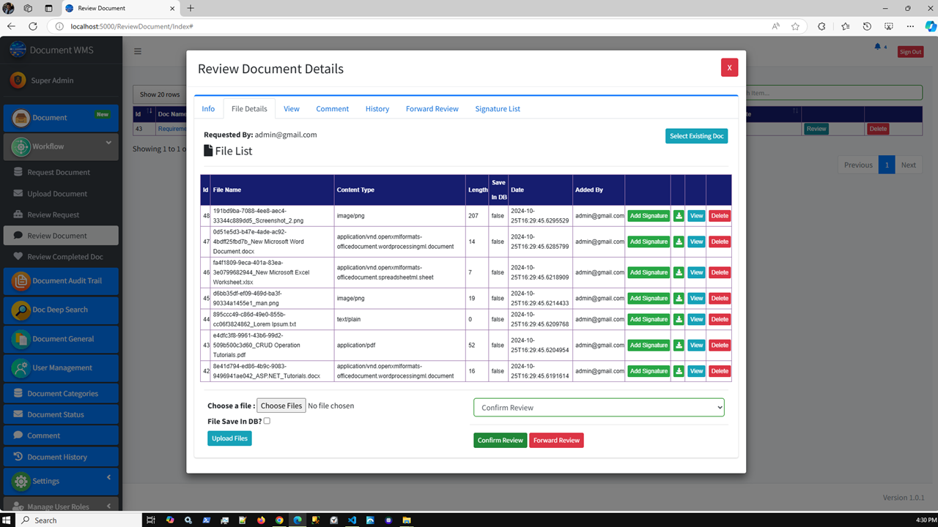
Task: Switch to the Signature List tab
Action: [498, 108]
